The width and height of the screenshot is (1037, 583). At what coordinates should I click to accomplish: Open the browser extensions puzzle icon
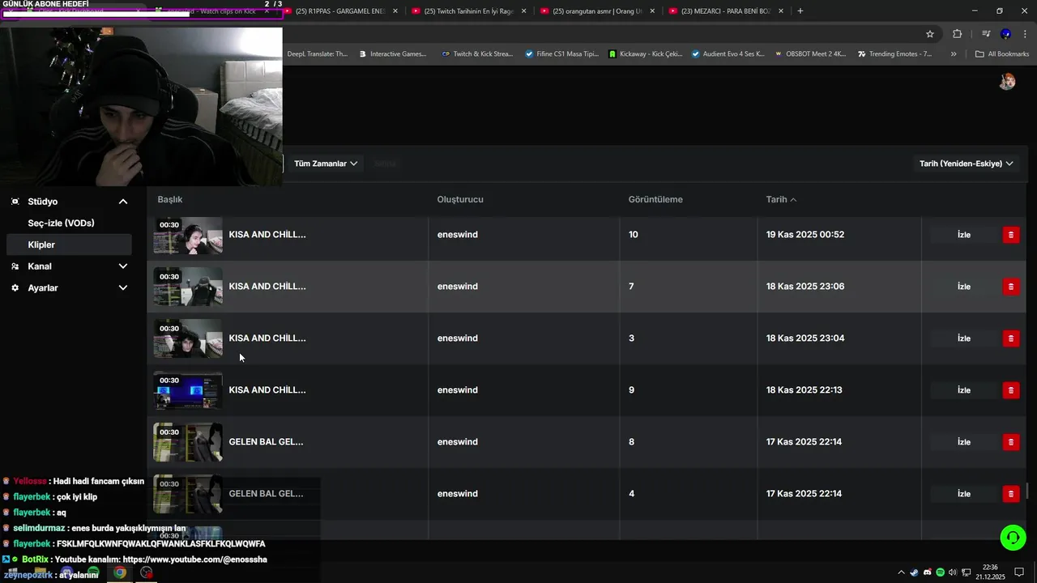[957, 34]
